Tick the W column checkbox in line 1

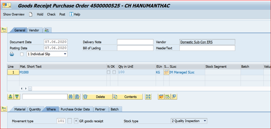108,72
